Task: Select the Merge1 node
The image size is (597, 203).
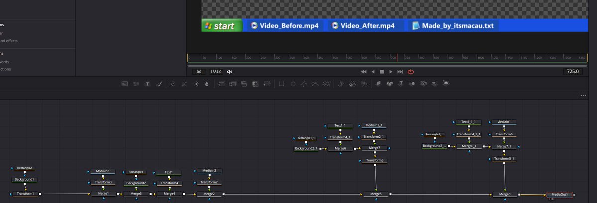Action: 103,194
